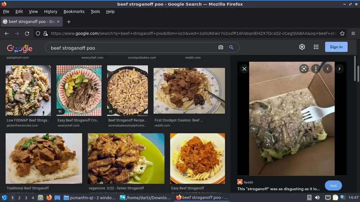
Task: Open the Google apps grid
Action: click(x=316, y=47)
